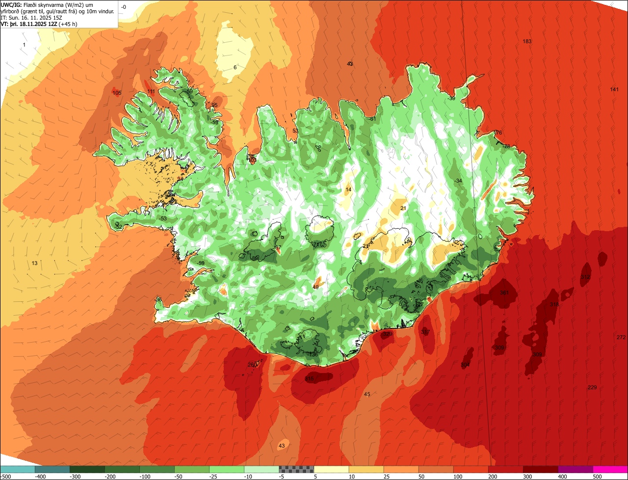628x480 pixels.
Task: Click the purple 400 to 500 legend swatch
Action: pos(576,469)
